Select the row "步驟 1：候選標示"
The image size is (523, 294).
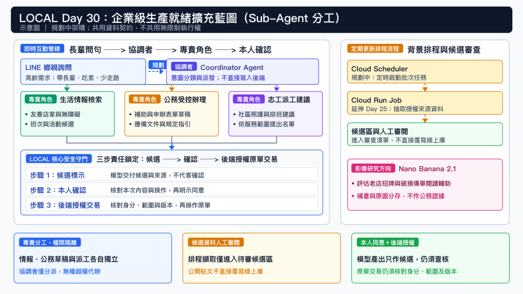[172, 175]
